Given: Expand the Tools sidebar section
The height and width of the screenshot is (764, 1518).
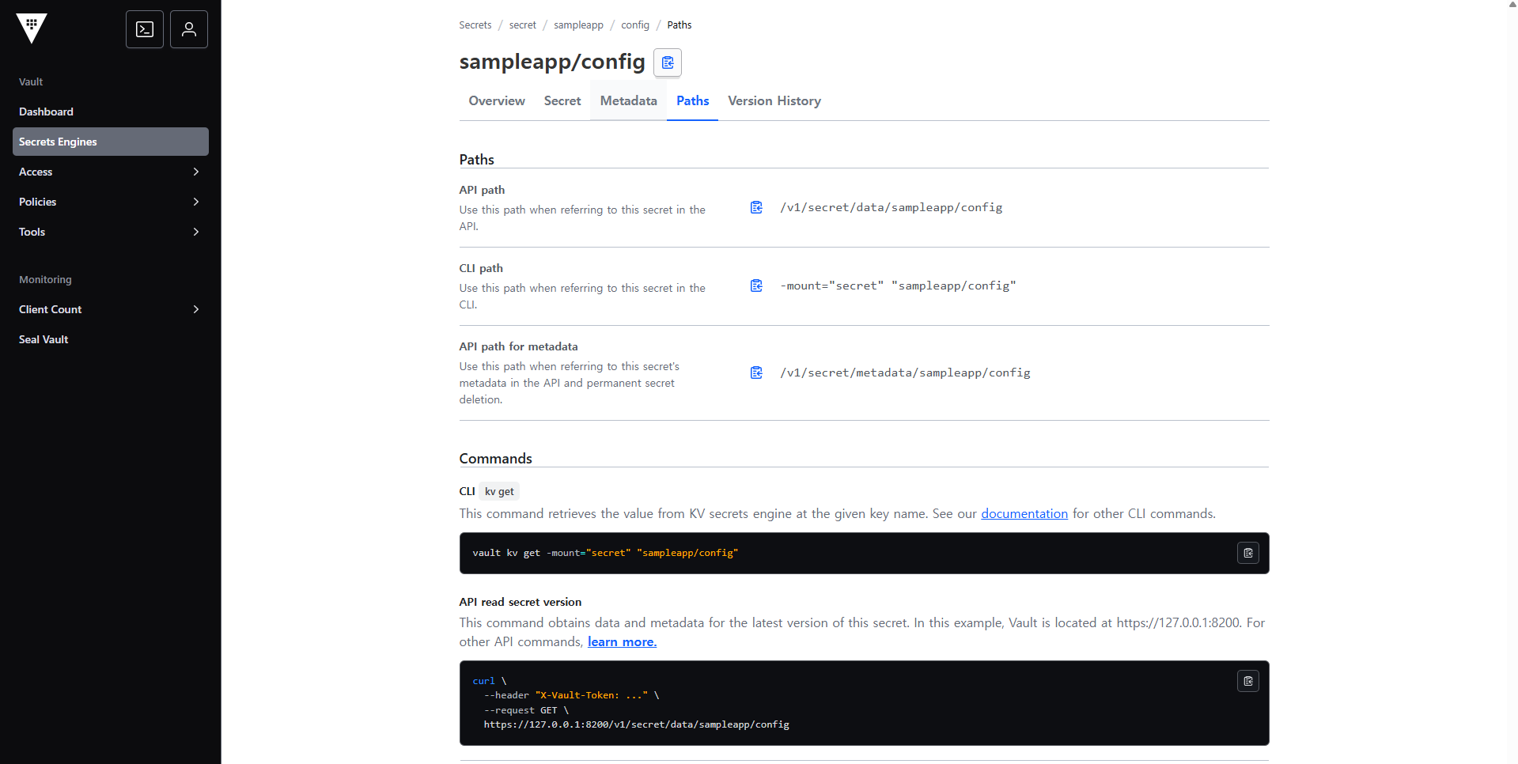Looking at the screenshot, I should (196, 232).
